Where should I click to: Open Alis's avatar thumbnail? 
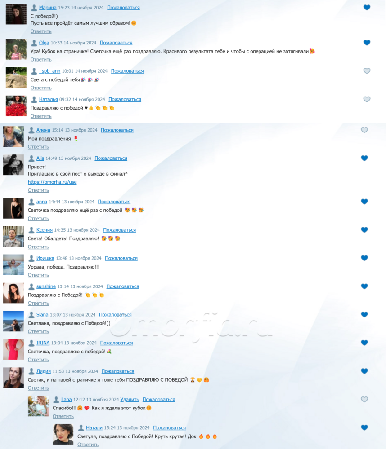13,165
